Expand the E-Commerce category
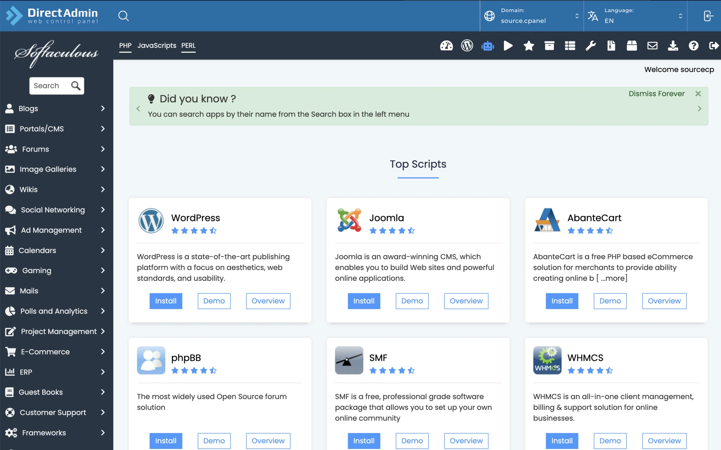This screenshot has height=450, width=721. pos(56,352)
